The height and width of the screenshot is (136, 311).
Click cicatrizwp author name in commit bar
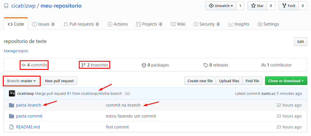coord(26,94)
